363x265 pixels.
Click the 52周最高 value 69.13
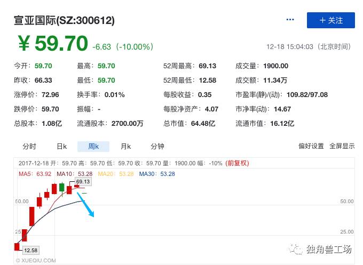(208, 66)
